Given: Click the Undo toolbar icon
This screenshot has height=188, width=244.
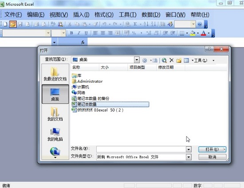Looking at the screenshot, I should pos(104,24).
